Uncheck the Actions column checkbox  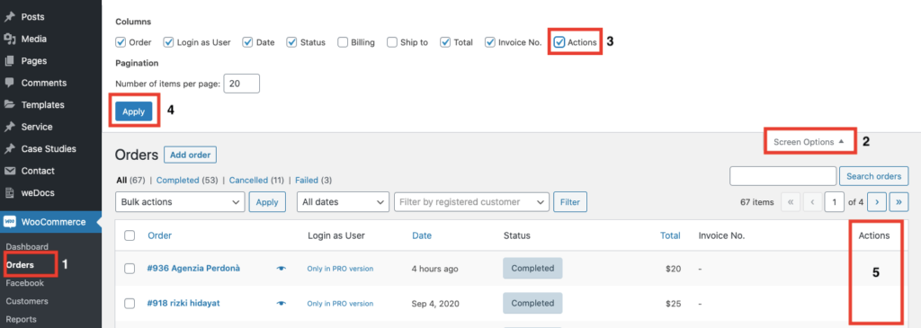[559, 42]
